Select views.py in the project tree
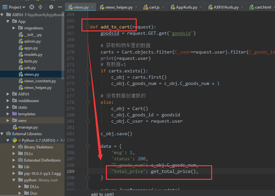The width and height of the screenshot is (275, 196). (x=31, y=74)
